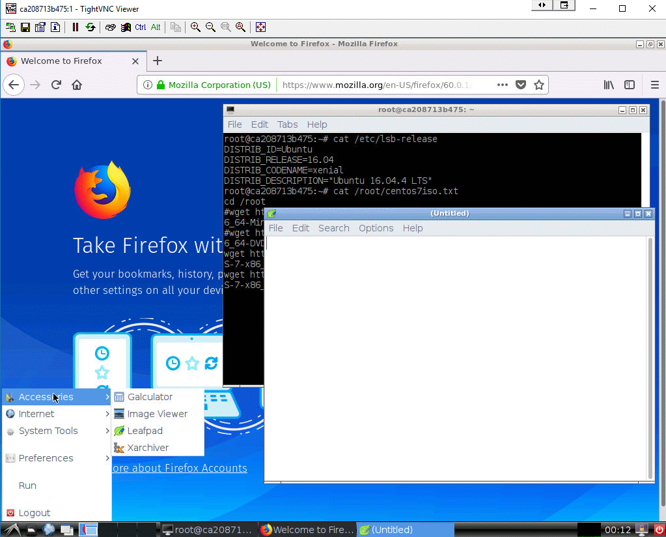Launch Image Viewer from Accessories

(x=158, y=414)
